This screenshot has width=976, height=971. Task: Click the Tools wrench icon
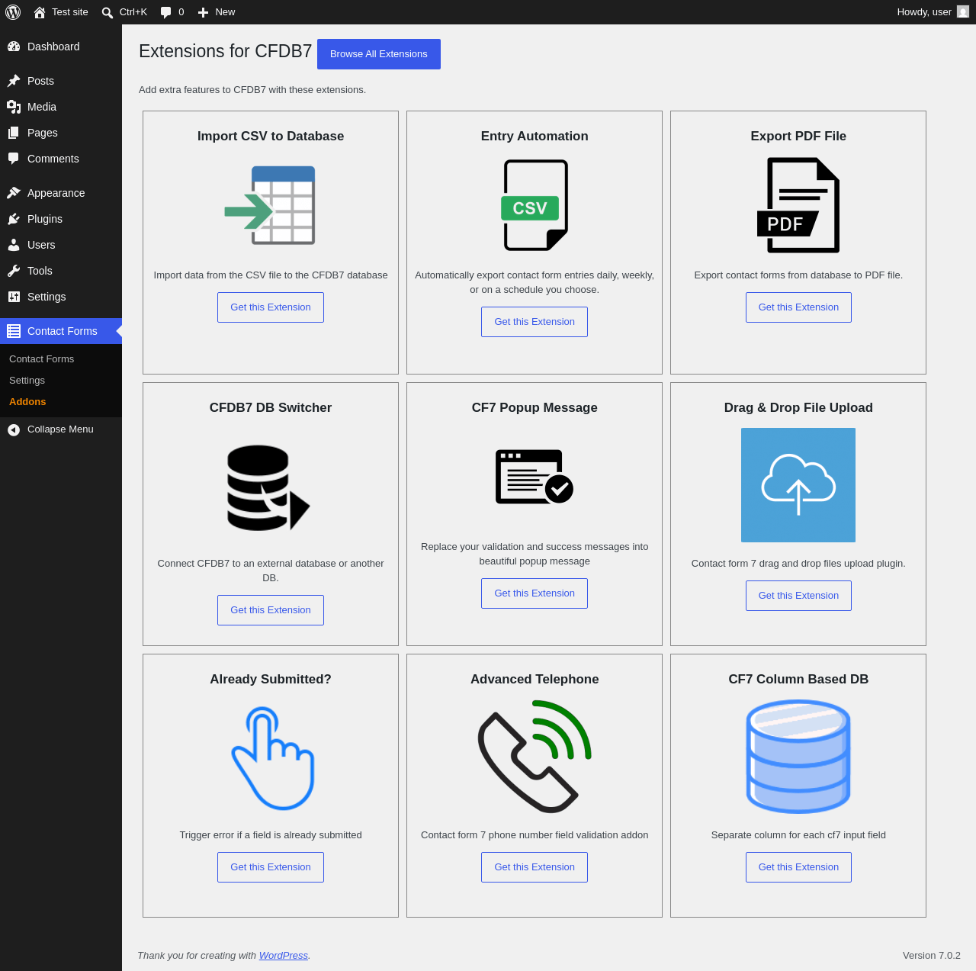(14, 271)
